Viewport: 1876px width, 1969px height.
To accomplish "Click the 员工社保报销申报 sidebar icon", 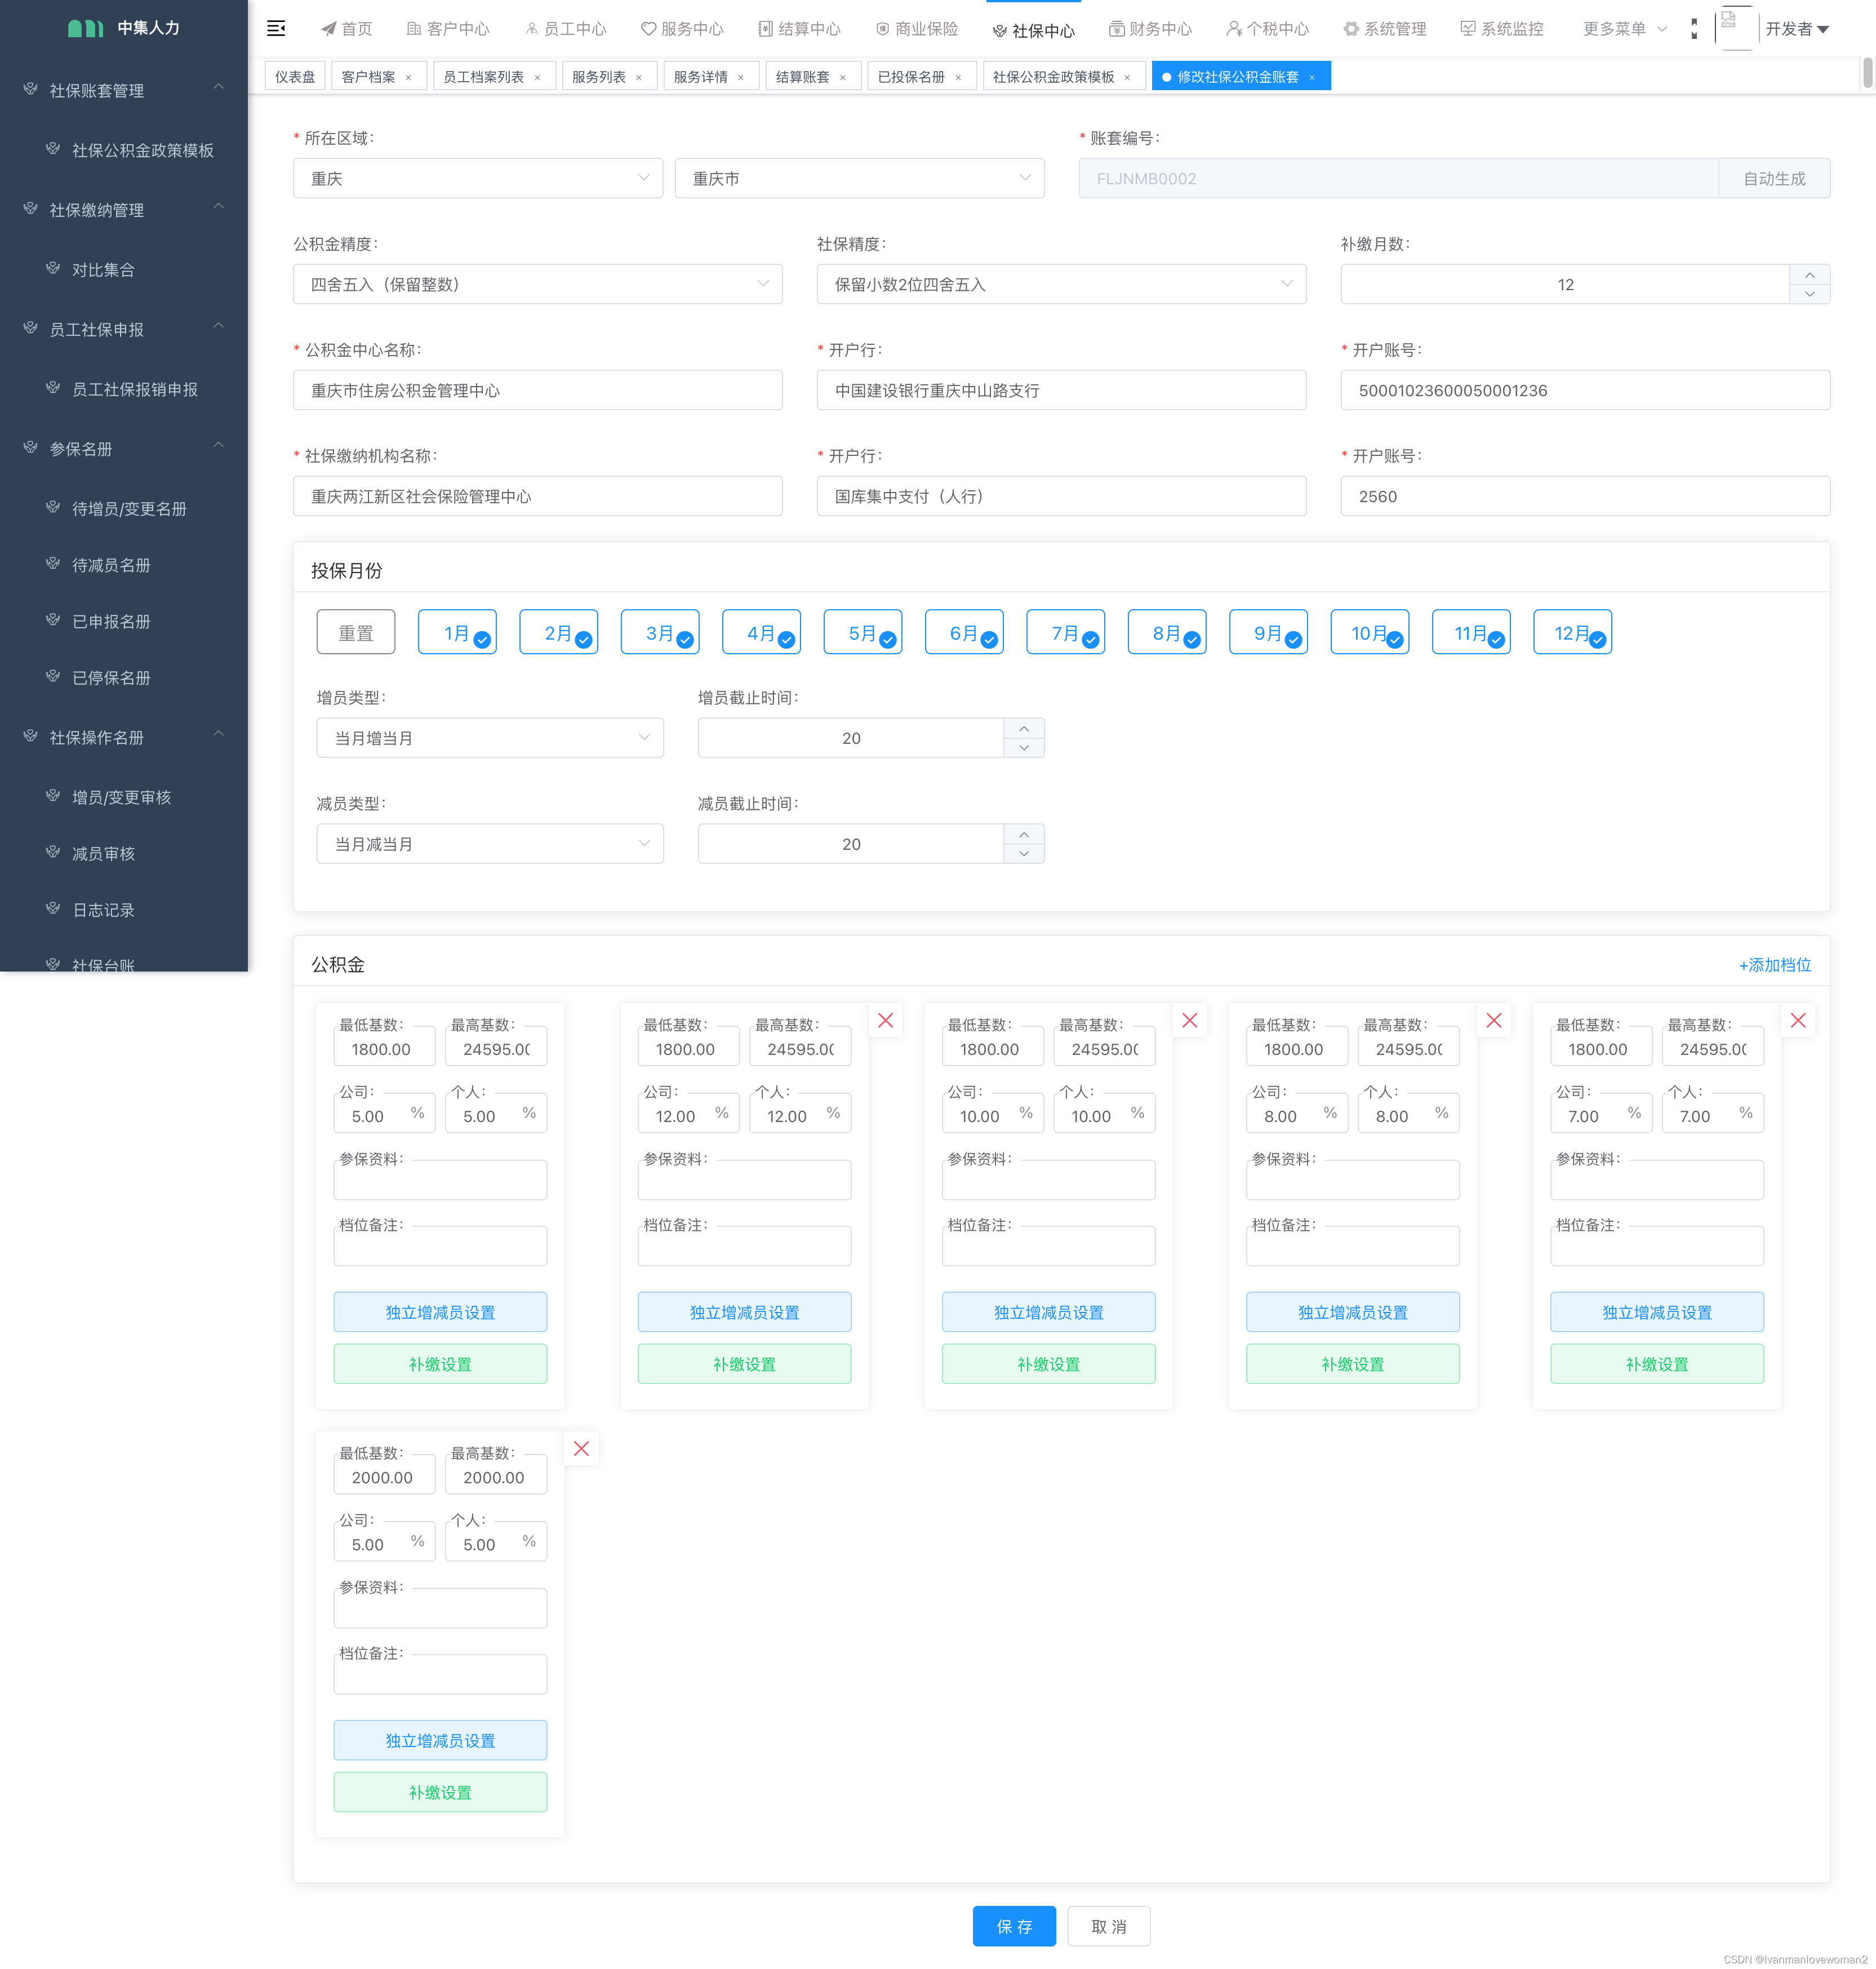I will click(x=53, y=388).
